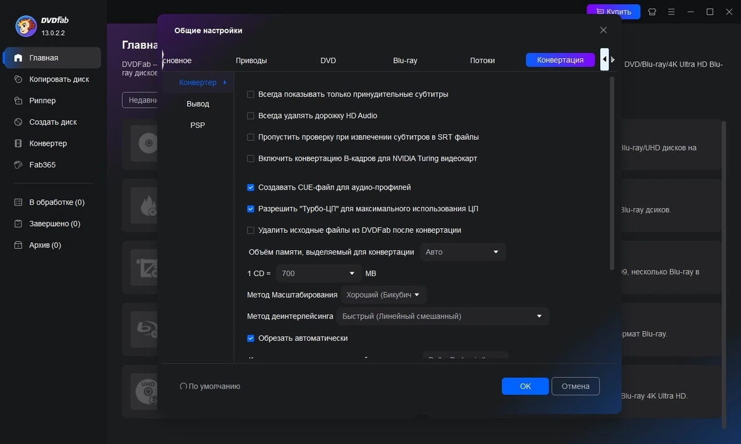Toggle Всегда удалять дорожку HD Audio
This screenshot has width=741, height=444.
(x=251, y=115)
